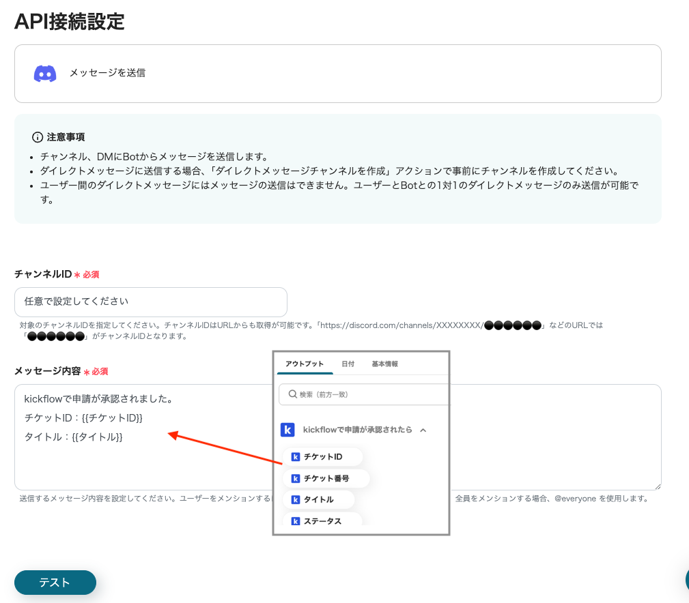The width and height of the screenshot is (689, 603).
Task: Click the 検索 (前方一致) search field
Action: [364, 394]
